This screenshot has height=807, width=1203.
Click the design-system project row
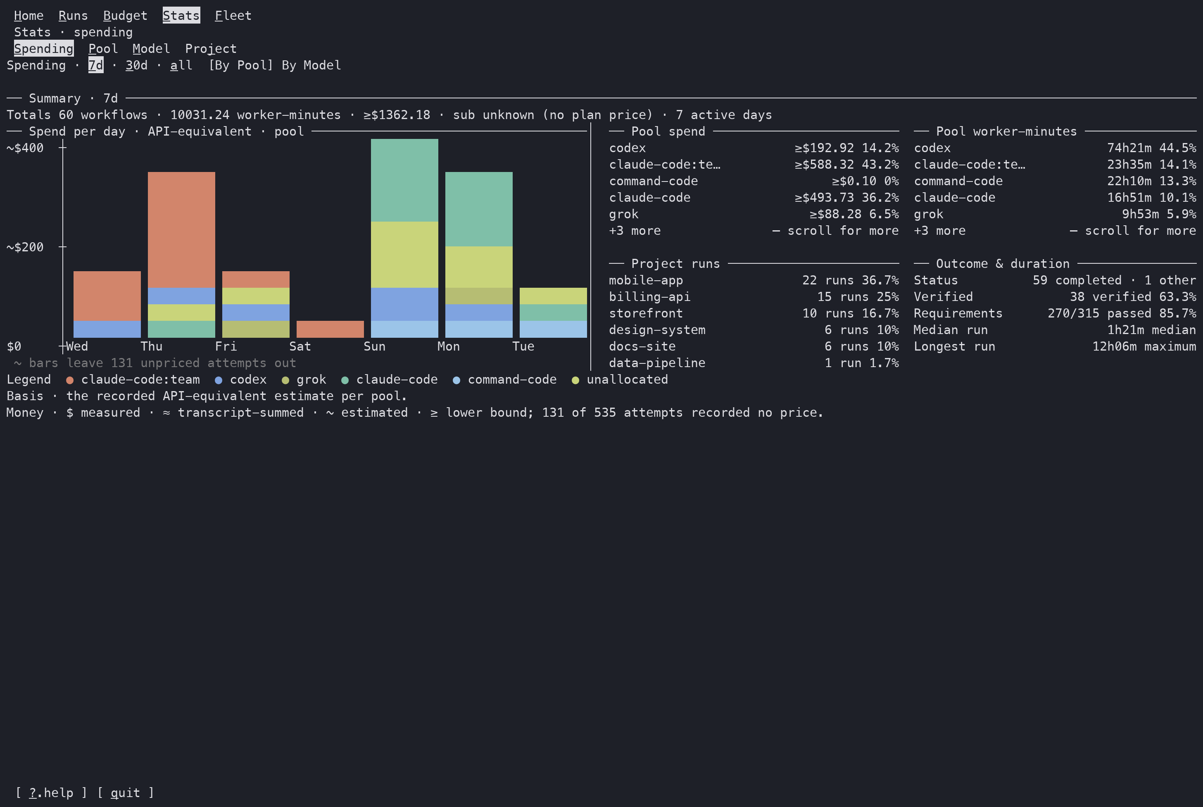[754, 330]
